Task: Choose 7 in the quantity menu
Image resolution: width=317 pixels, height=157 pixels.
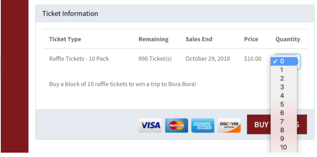Action: [284, 121]
